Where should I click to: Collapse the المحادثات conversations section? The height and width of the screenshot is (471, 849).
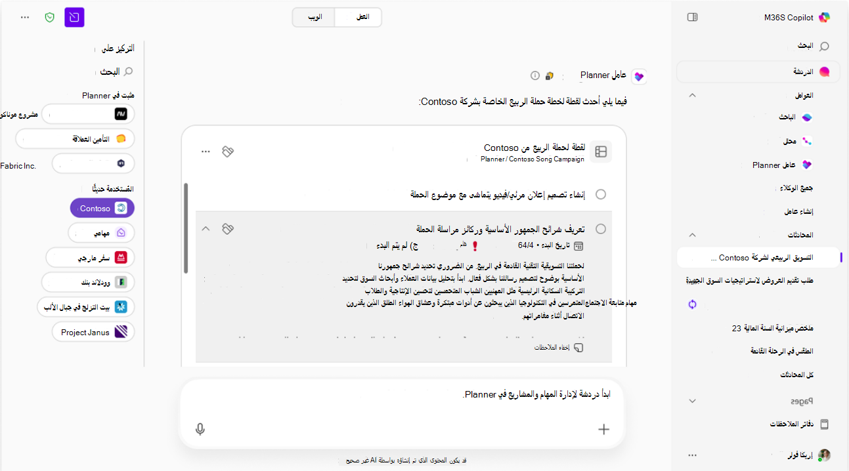[692, 235]
